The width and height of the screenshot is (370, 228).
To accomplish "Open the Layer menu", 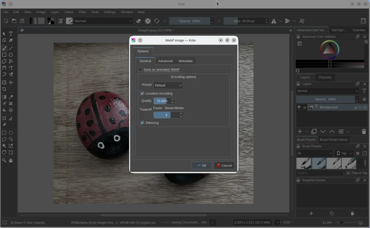I will 55,12.
